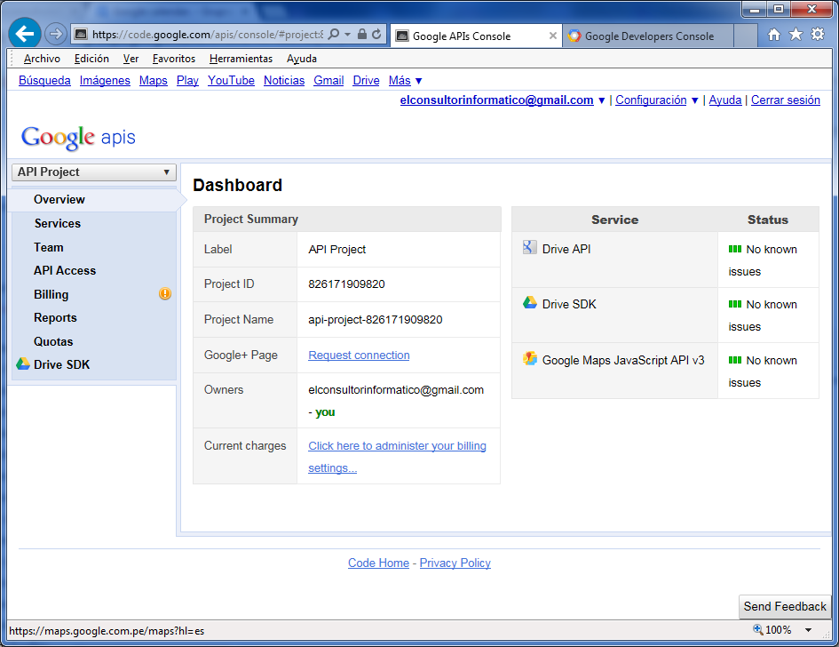Screen dimensions: 839x647
Task: Click the Drive SDK service table icon
Action: click(529, 302)
